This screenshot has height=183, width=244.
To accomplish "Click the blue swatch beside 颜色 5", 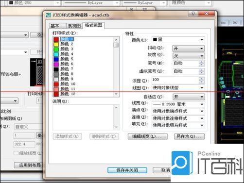I will pyautogui.click(x=56, y=59).
